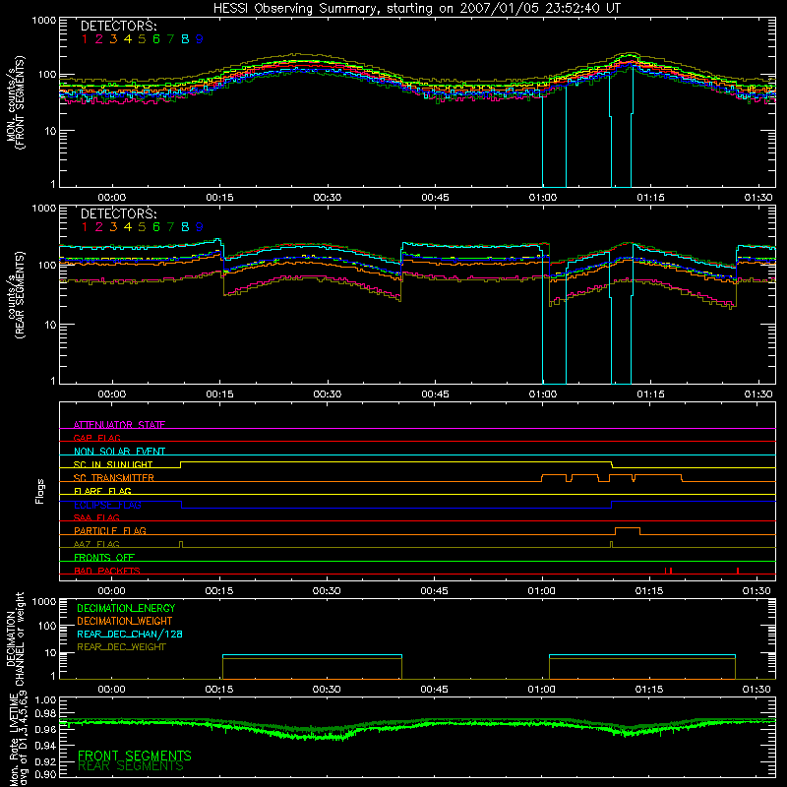Select the DETECTORS: label in the front segments plot
The height and width of the screenshot is (787, 787).
point(118,26)
